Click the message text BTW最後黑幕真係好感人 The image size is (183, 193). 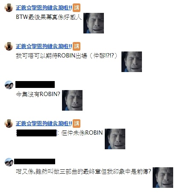click(49, 17)
